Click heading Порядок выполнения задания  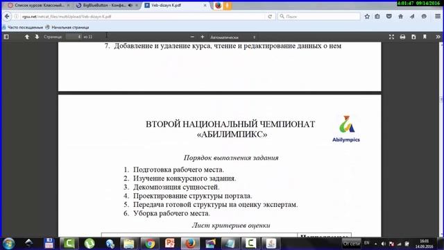pos(231,158)
